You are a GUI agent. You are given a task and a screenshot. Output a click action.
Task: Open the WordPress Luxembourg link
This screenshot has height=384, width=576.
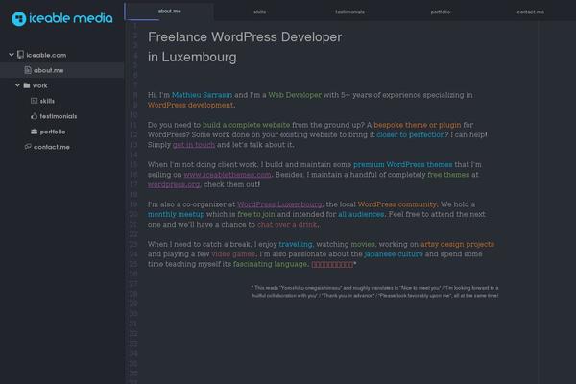point(279,204)
